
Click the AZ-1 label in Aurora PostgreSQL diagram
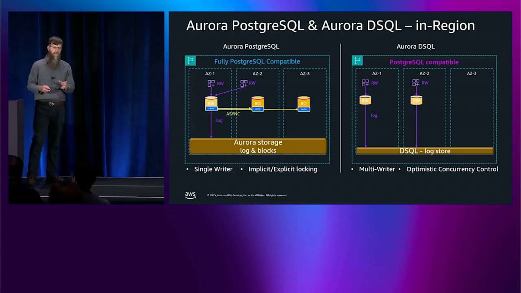point(210,74)
